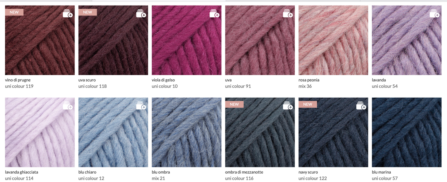Add vino di prugne yarn to list
447x182 pixels.
[x=68, y=14]
